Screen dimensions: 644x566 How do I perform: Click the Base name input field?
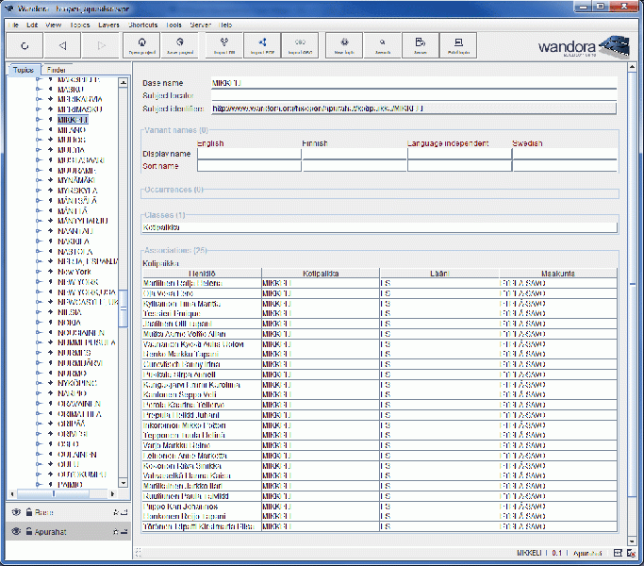(413, 83)
